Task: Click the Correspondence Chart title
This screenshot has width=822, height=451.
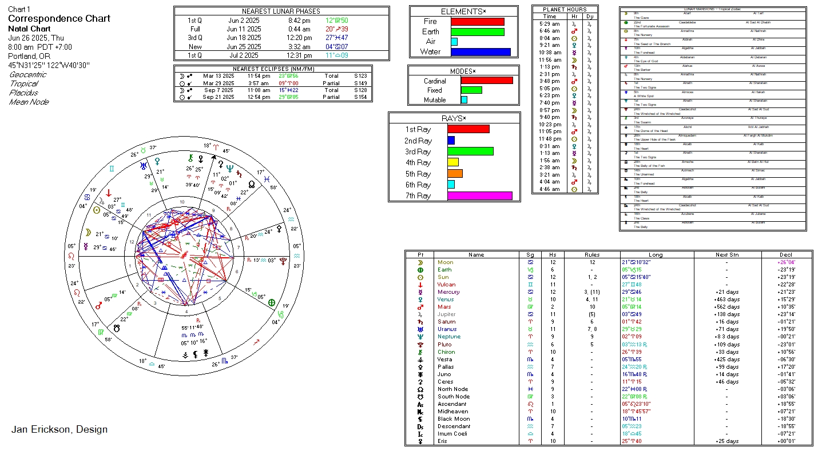Action: (59, 18)
